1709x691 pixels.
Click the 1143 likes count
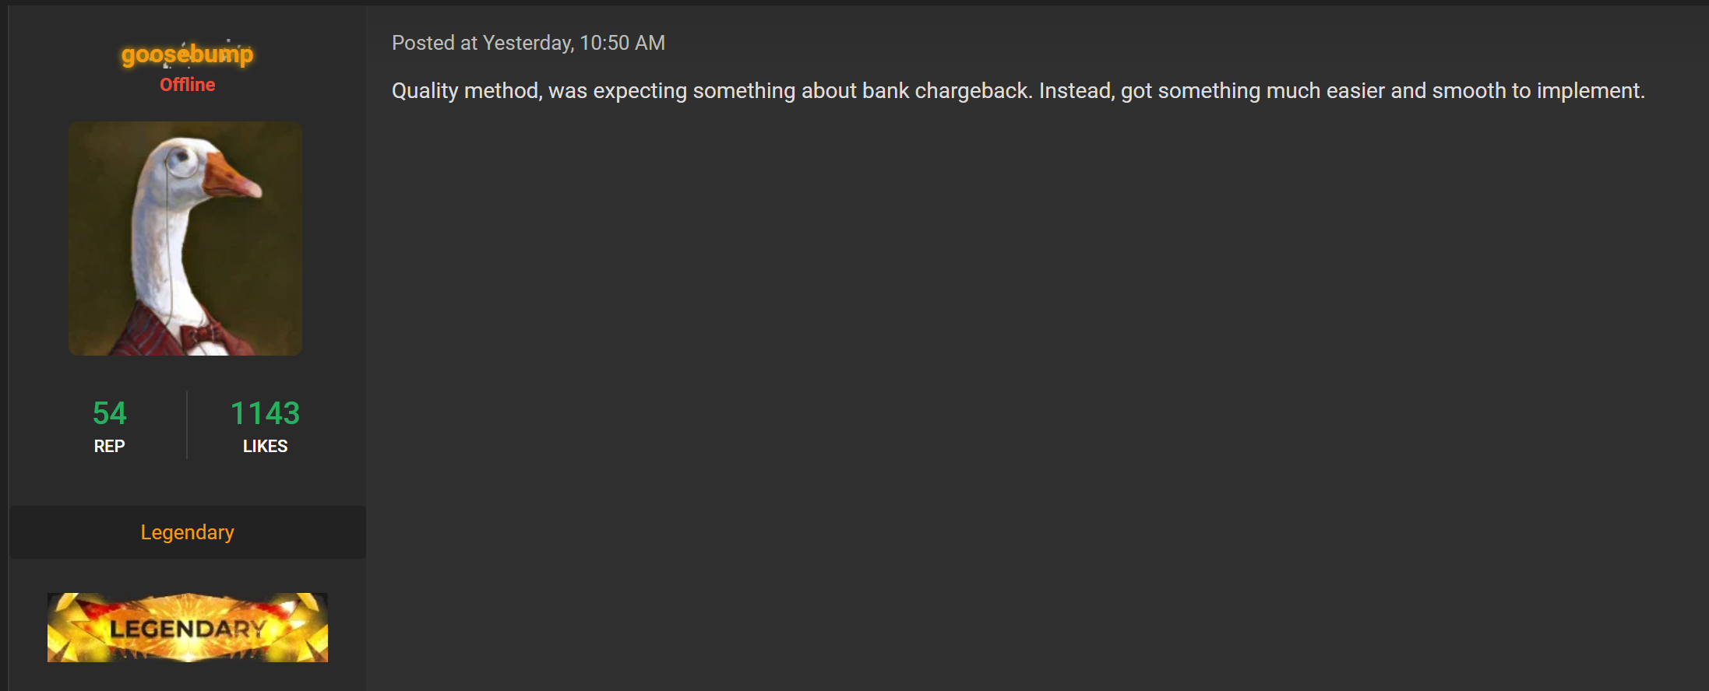pos(265,413)
